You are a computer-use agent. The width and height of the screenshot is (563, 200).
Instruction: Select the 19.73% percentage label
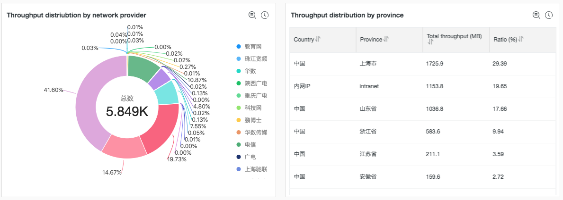pyautogui.click(x=177, y=159)
